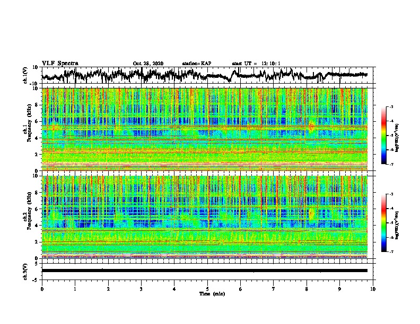This screenshot has height=324, width=420.
Task: Click the ch.2 colorbar units label 'log(PSD)'
Action: click(397, 225)
